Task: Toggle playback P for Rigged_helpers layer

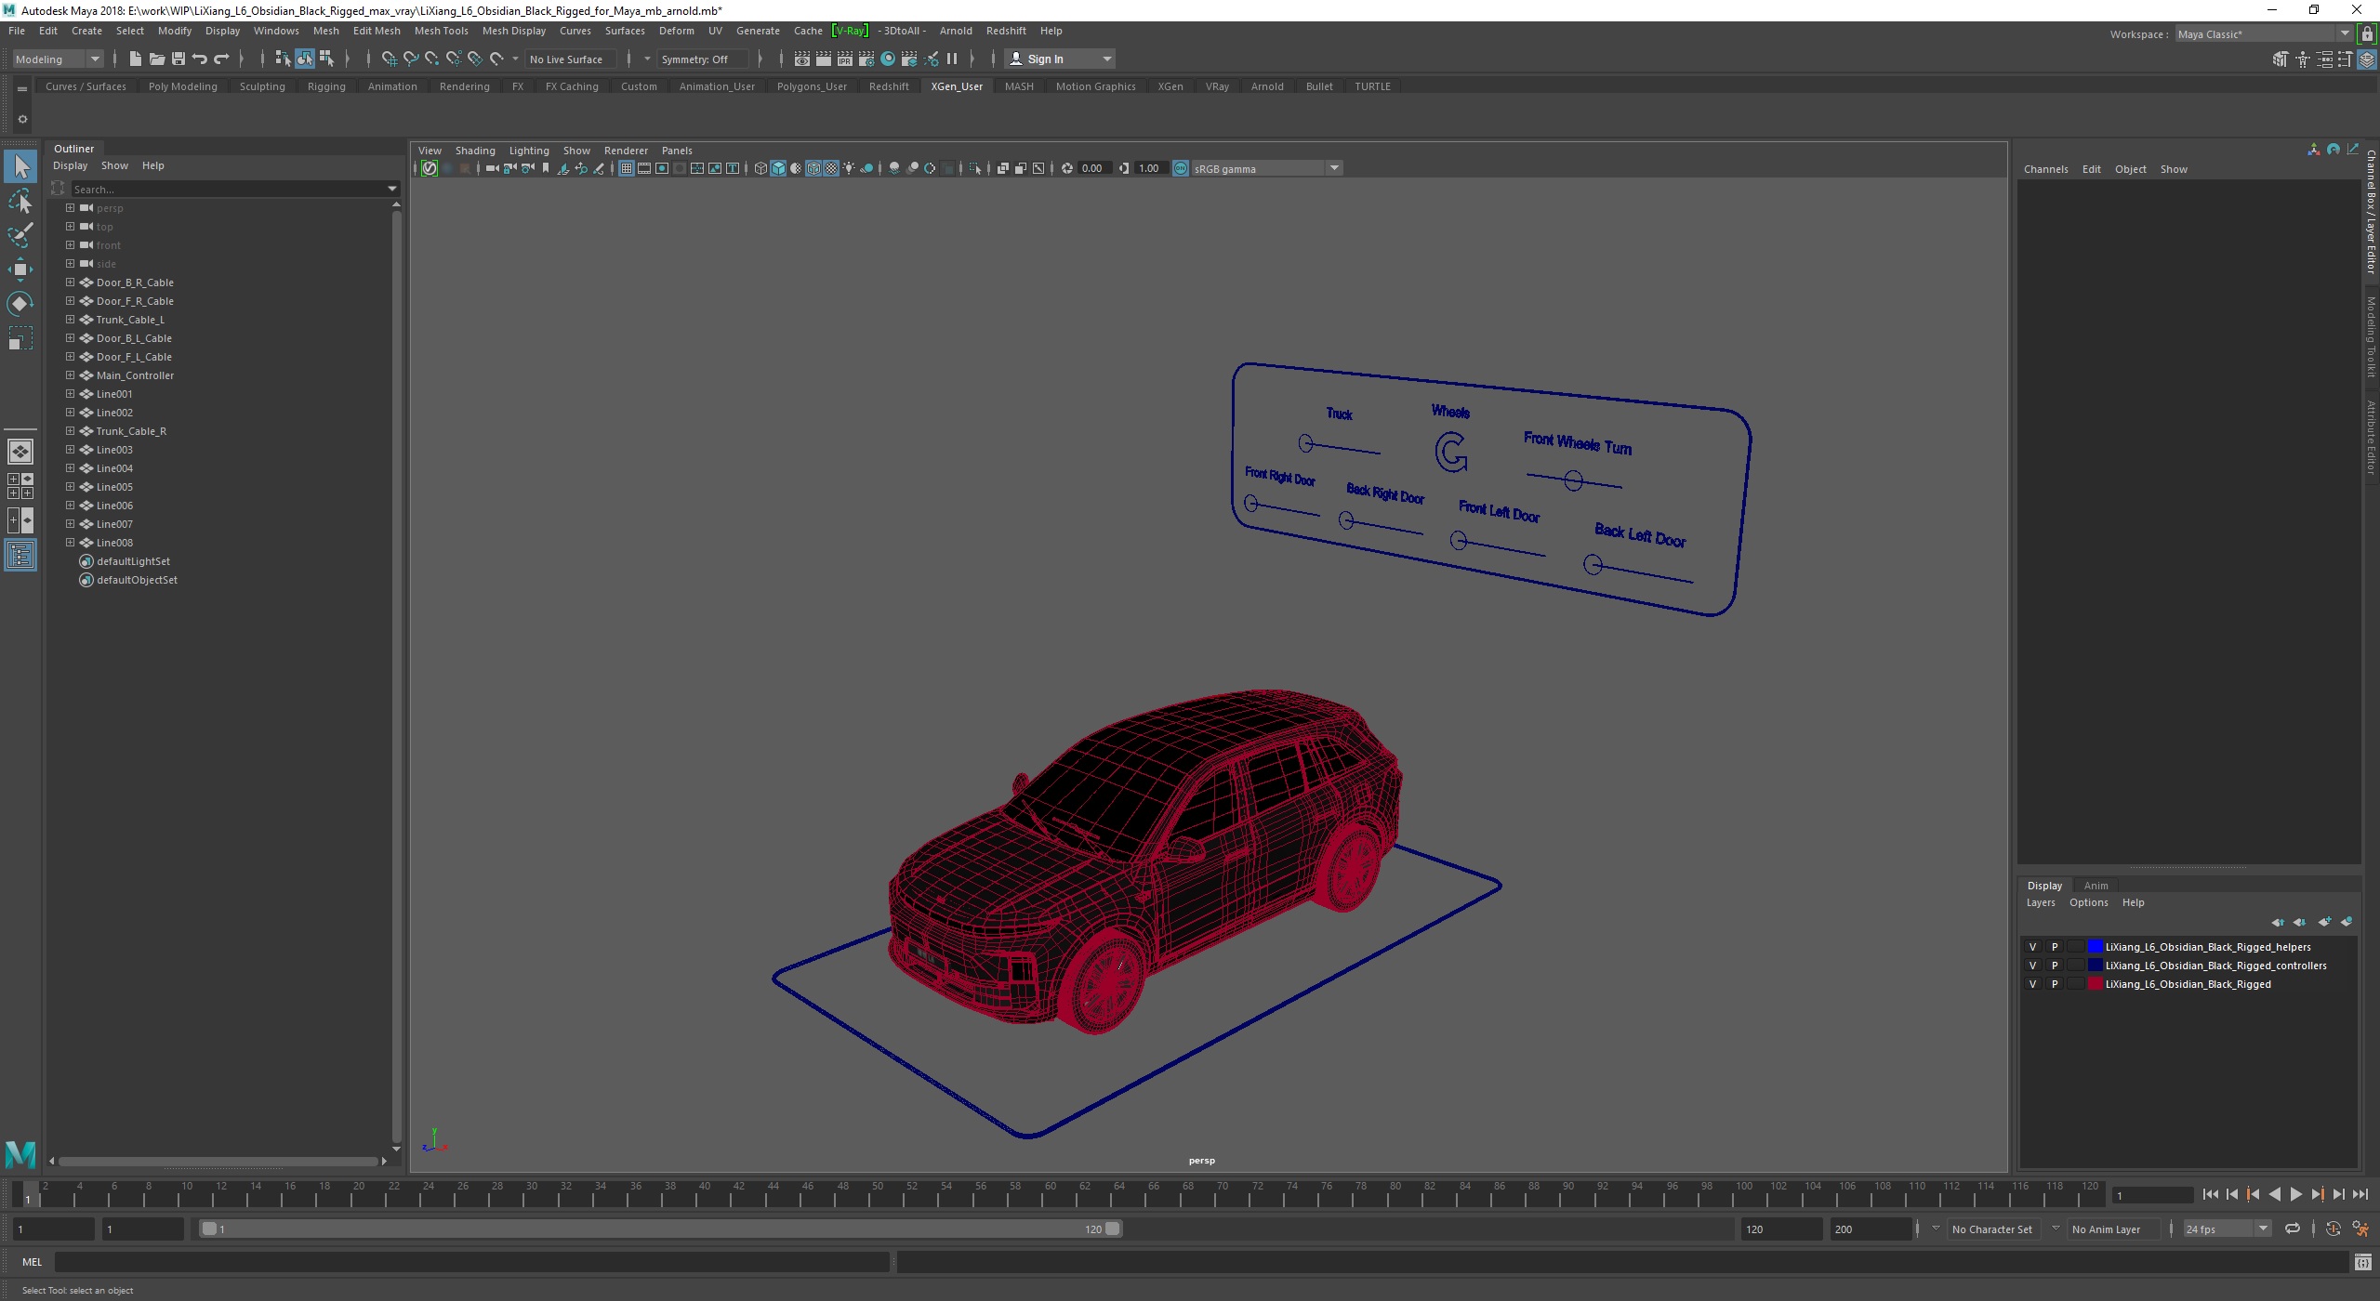Action: point(2055,947)
